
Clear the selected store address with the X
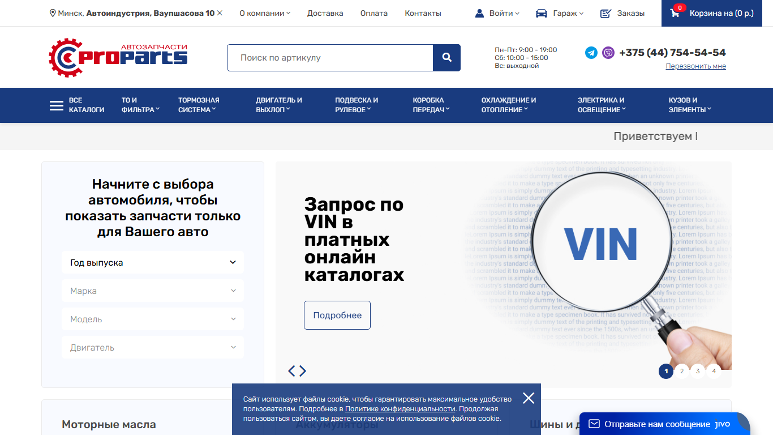tap(220, 13)
